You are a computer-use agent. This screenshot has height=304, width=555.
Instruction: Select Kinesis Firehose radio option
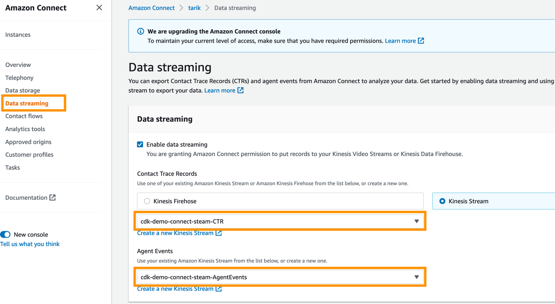(147, 201)
